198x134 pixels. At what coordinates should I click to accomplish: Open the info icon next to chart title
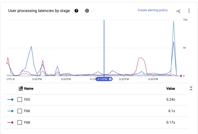point(87,11)
